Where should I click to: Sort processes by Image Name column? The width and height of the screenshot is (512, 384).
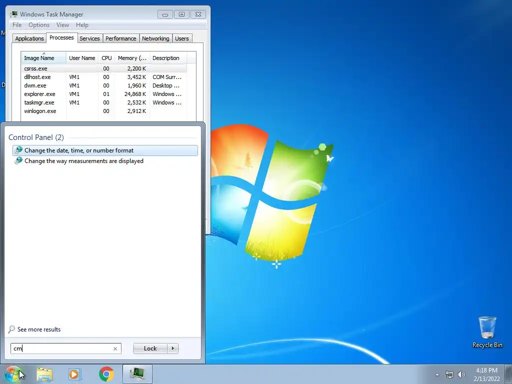(44, 58)
